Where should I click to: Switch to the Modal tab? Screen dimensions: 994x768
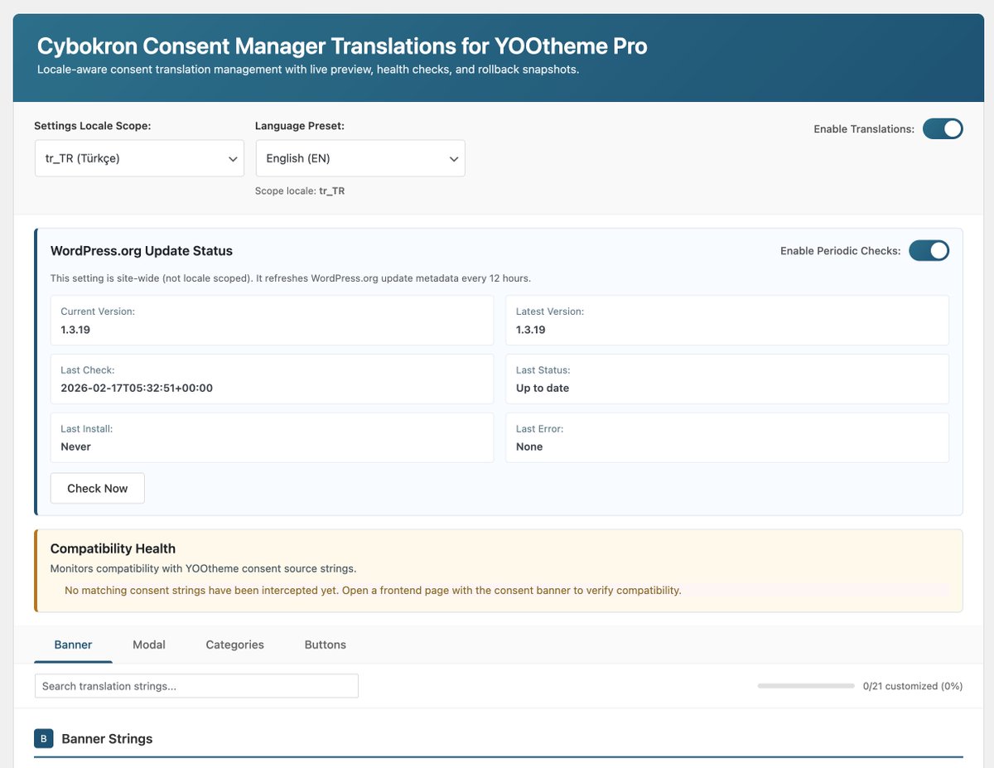pos(149,645)
